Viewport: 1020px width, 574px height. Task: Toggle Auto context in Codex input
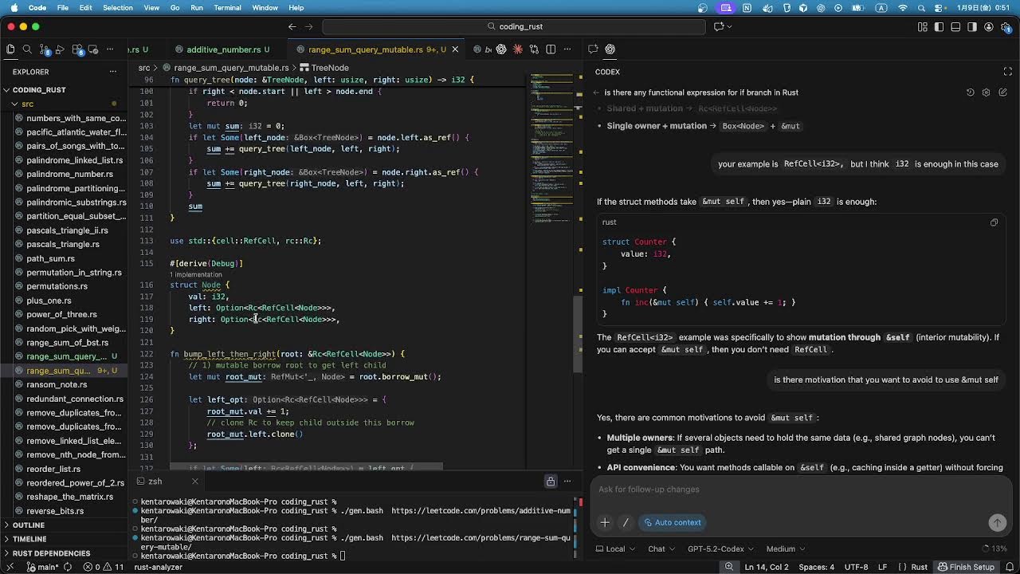tap(673, 523)
